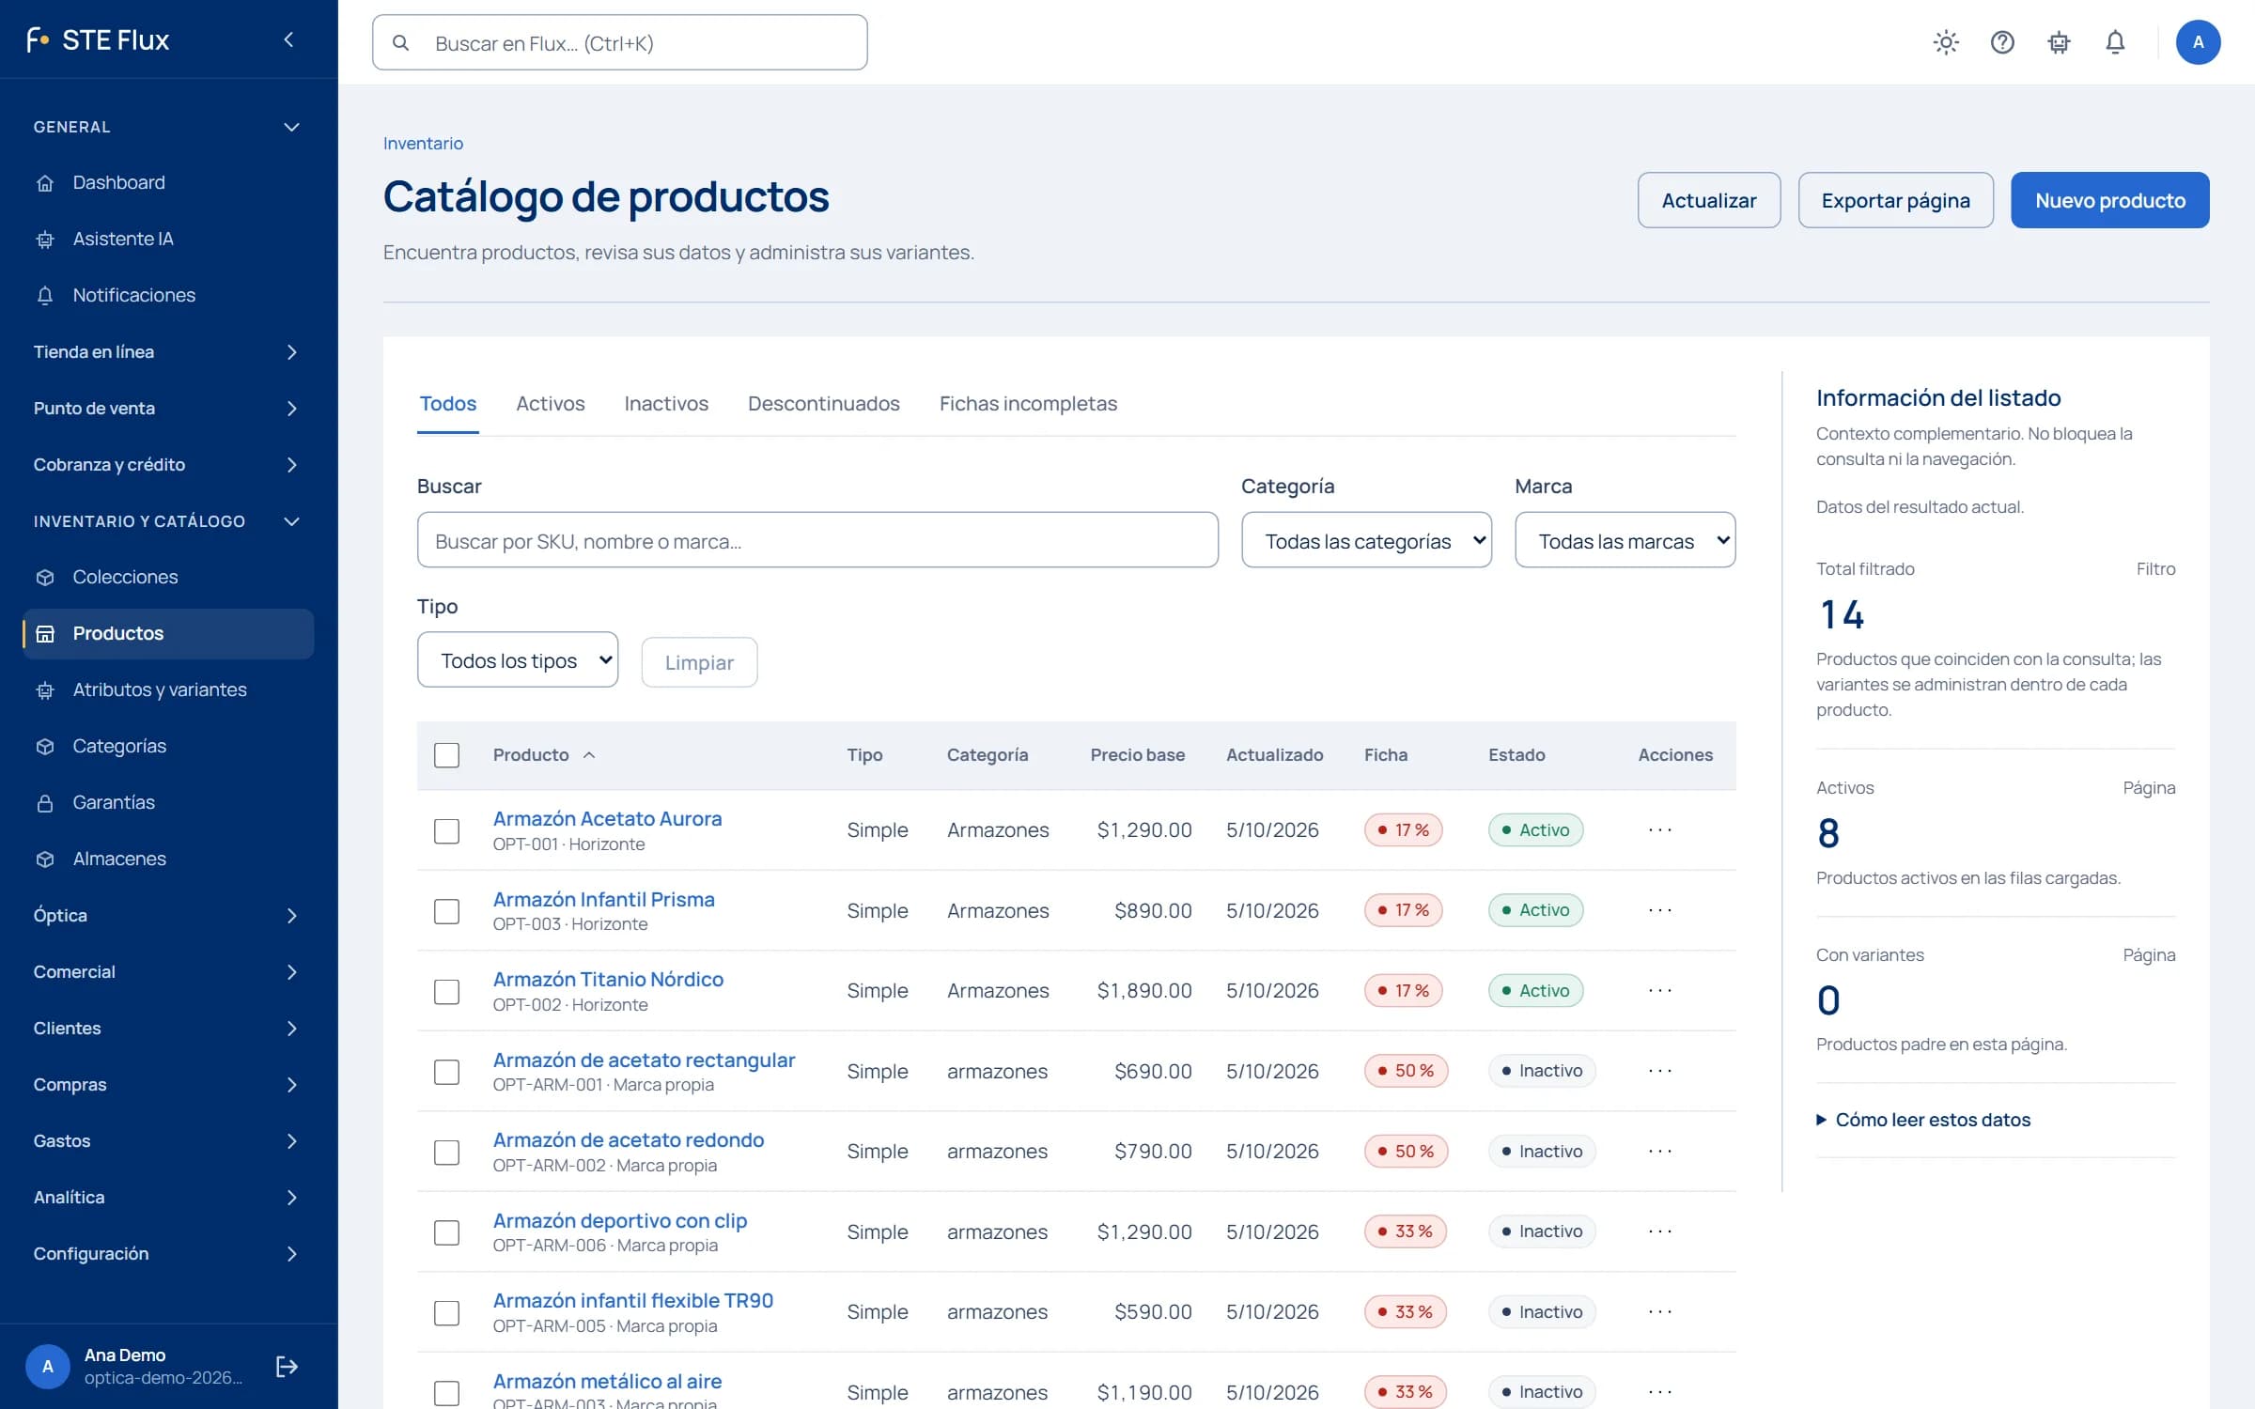Switch to the Fichas incompletas tab
Image resolution: width=2255 pixels, height=1409 pixels.
coord(1028,404)
